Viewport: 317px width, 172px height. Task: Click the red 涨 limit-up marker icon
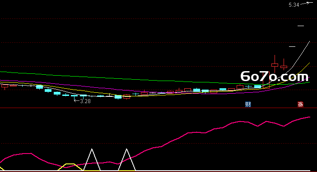[300, 104]
